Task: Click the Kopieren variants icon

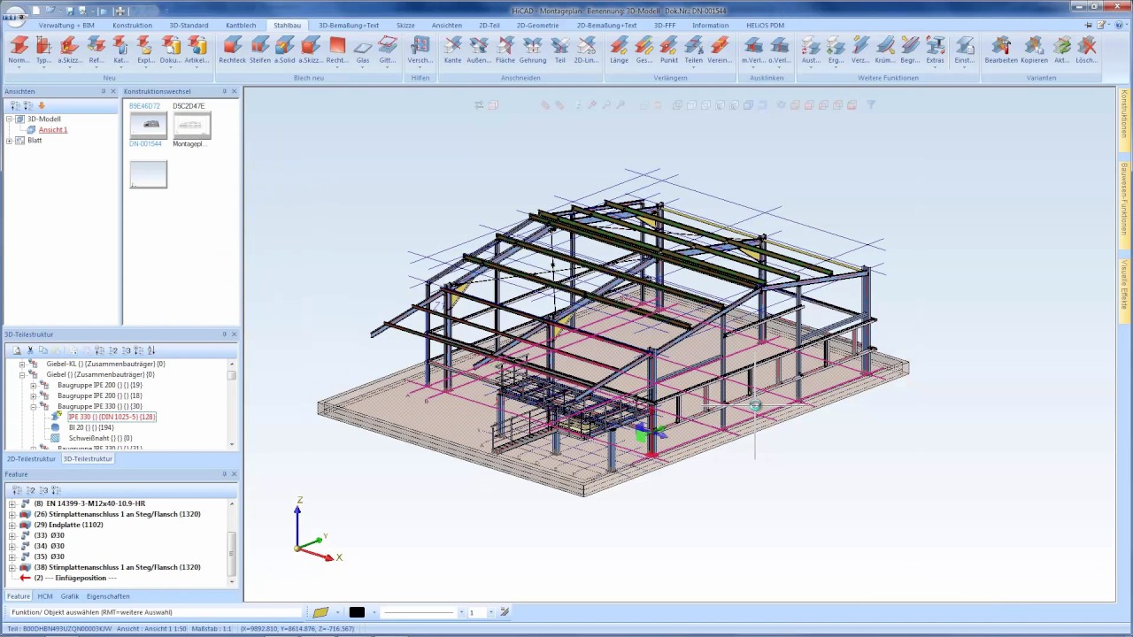Action: pos(1034,50)
